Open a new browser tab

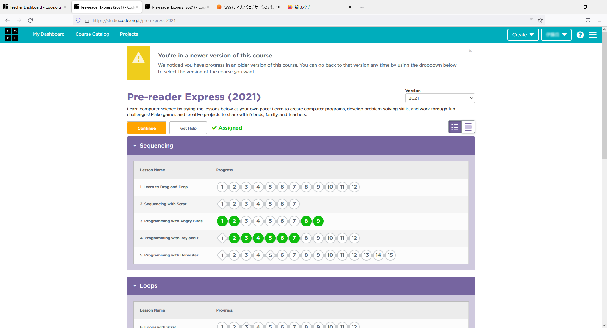(362, 7)
